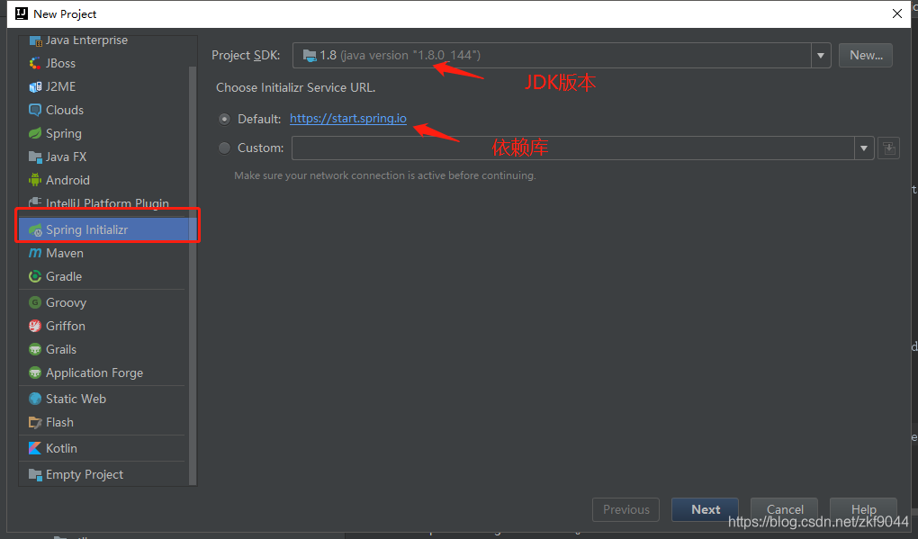This screenshot has width=918, height=539.
Task: Click the Grails icon
Action: pos(35,349)
